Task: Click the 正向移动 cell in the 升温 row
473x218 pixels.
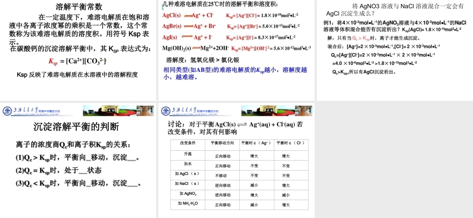Action: (223, 156)
